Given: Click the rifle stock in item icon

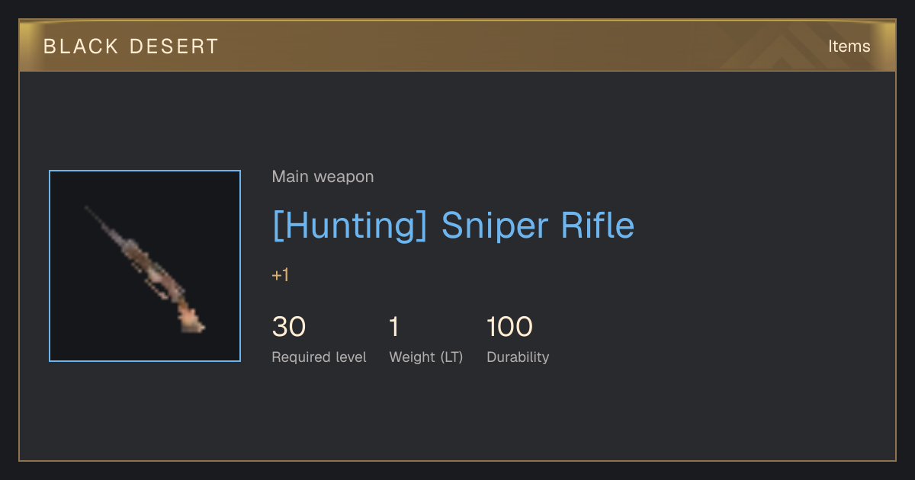Looking at the screenshot, I should [191, 318].
